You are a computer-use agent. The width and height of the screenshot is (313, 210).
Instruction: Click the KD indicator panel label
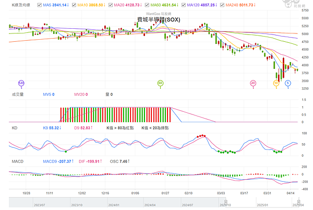[x=15, y=128]
